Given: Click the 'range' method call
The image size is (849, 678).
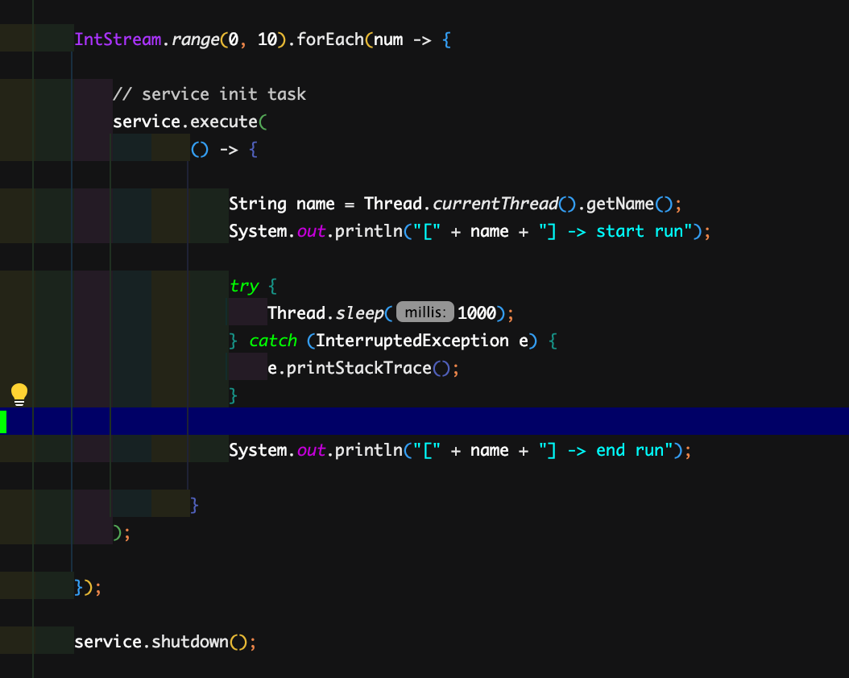Looking at the screenshot, I should pyautogui.click(x=195, y=39).
